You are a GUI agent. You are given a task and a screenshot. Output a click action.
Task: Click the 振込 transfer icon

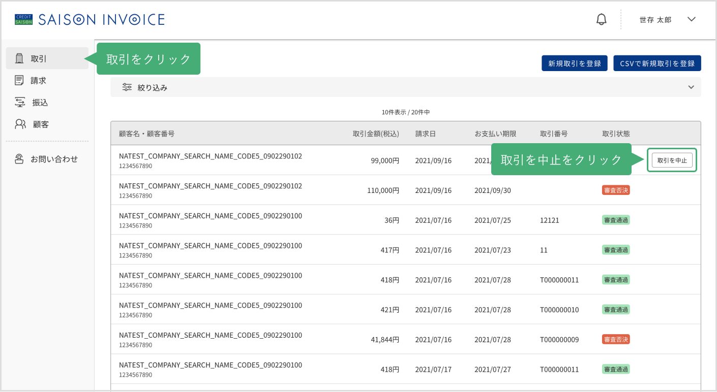pyautogui.click(x=20, y=102)
